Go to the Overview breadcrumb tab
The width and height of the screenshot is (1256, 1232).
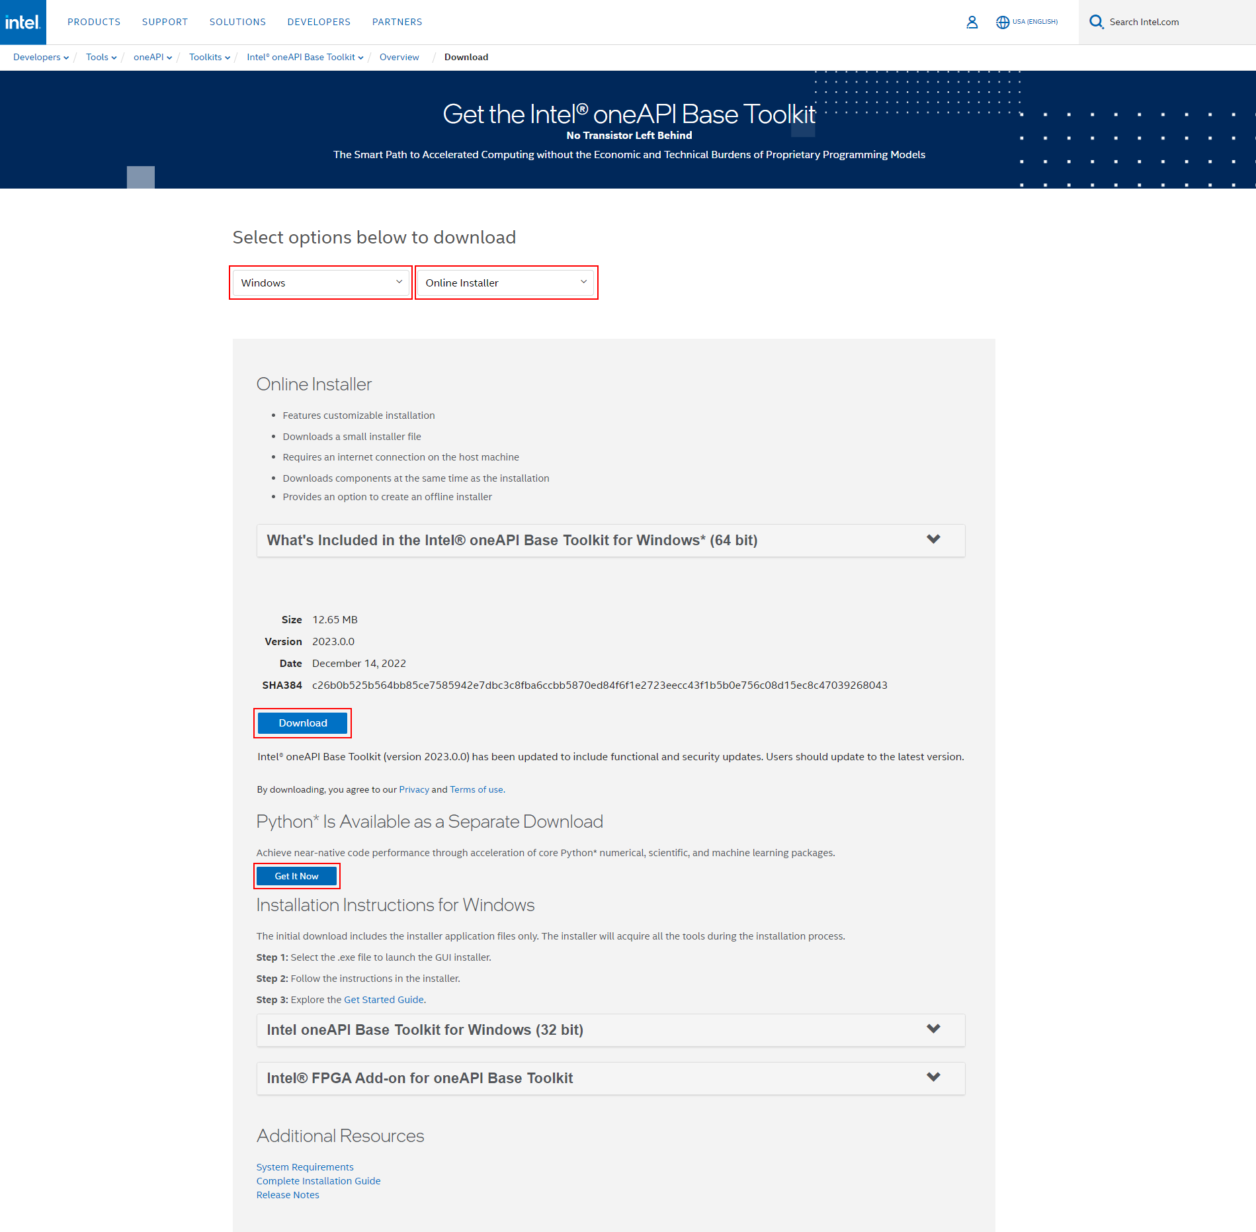(399, 57)
